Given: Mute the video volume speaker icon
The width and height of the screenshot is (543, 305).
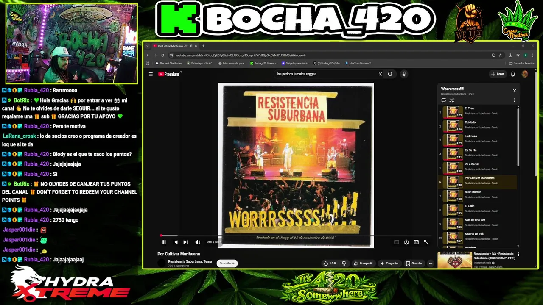Looking at the screenshot, I should (198, 242).
